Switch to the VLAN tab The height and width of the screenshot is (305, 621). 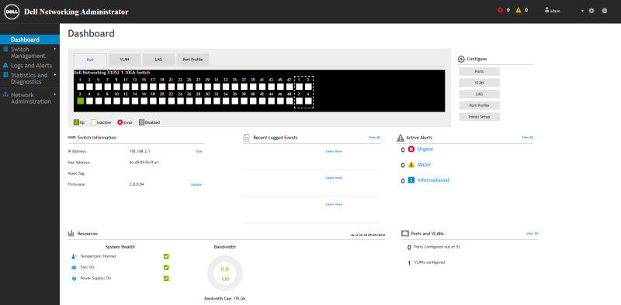click(x=124, y=60)
